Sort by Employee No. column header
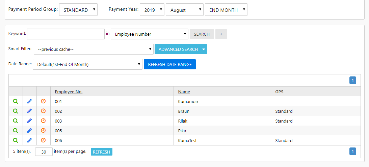369x167 pixels. [69, 92]
